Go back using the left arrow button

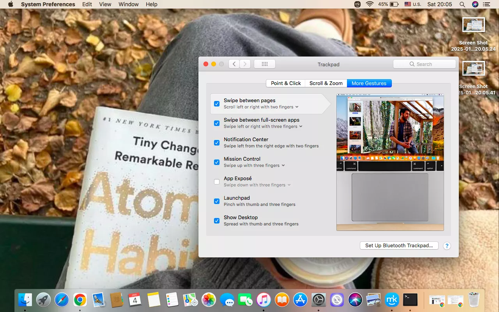click(x=234, y=64)
